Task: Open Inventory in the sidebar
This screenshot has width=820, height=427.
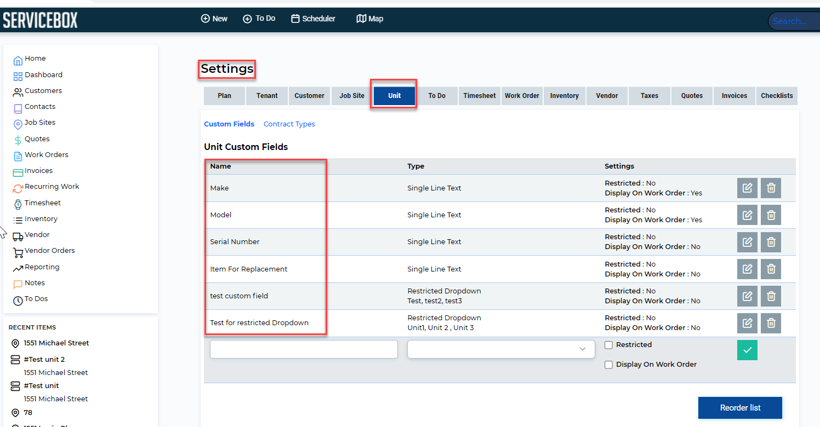Action: click(41, 219)
